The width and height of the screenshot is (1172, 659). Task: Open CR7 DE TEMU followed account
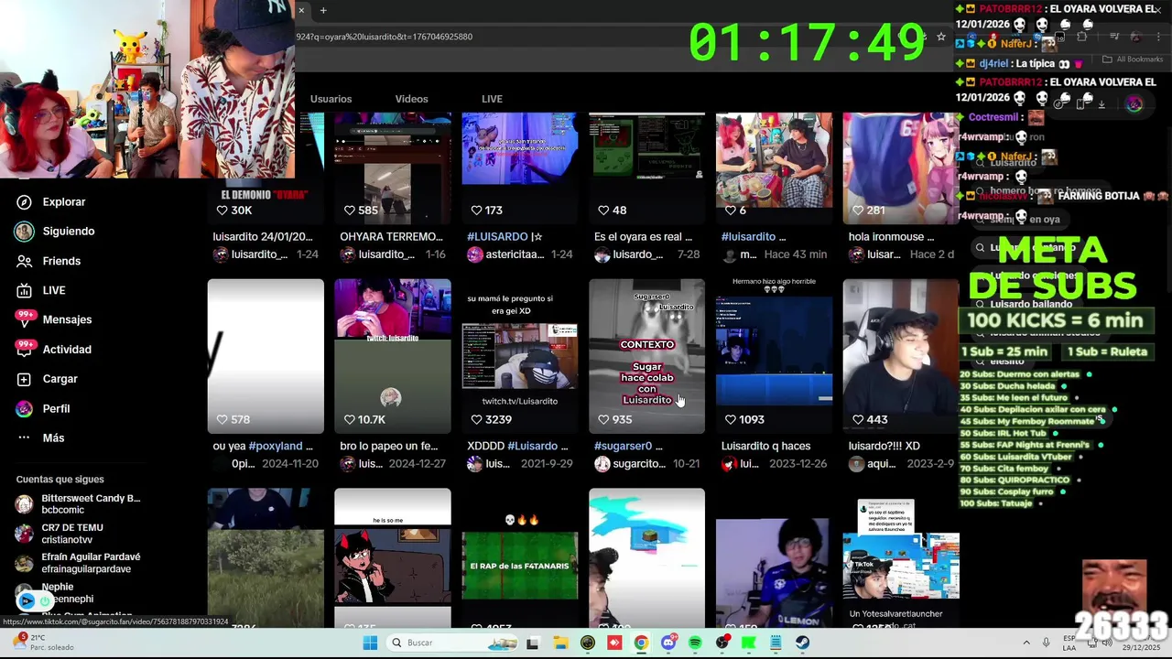tap(60, 534)
